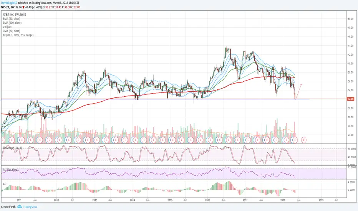Click the -0.48 (-1.48%) change value
358x211 pixels.
click(x=33, y=7)
